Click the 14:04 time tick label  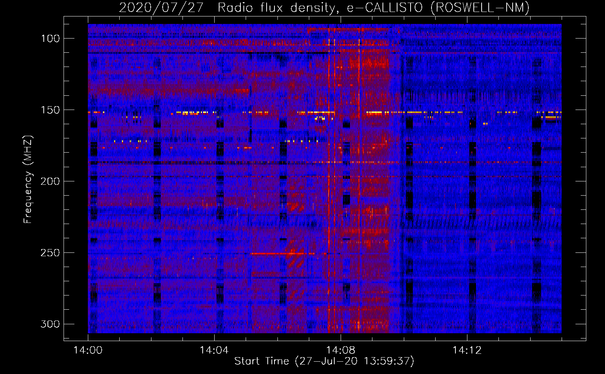(x=214, y=350)
